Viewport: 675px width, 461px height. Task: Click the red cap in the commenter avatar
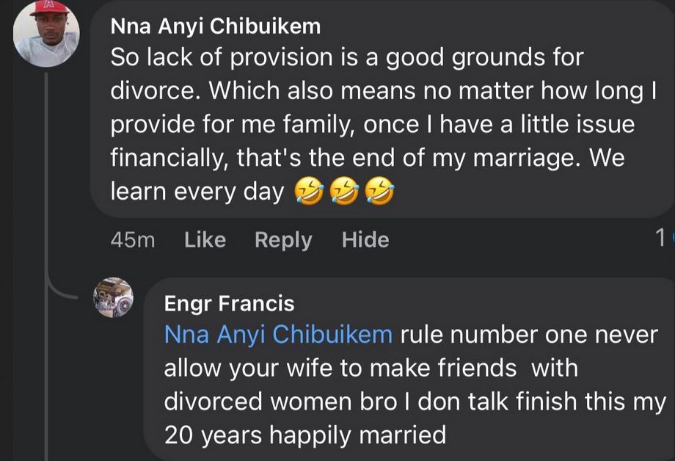tap(48, 9)
